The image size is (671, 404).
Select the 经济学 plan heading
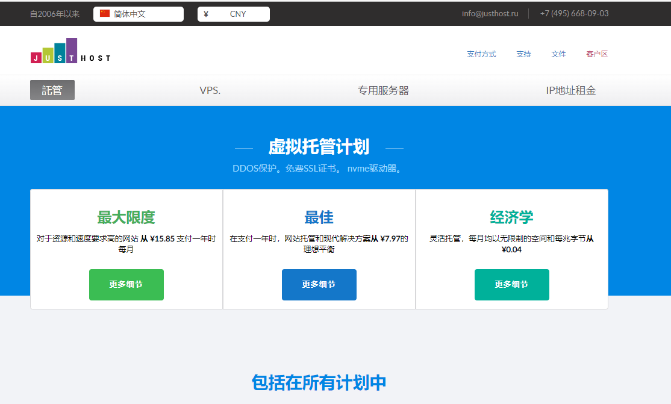tap(512, 217)
